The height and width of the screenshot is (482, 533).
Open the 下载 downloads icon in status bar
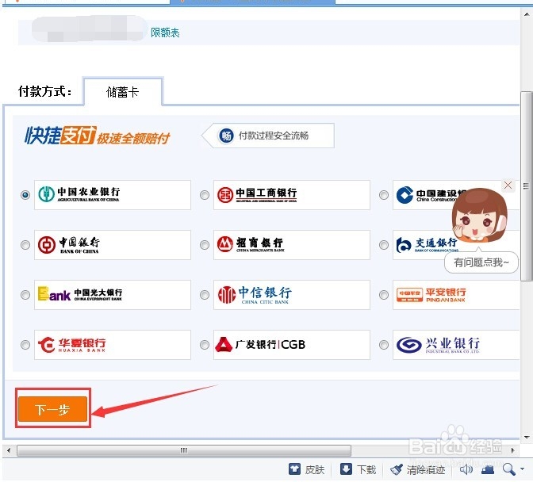pos(347,469)
